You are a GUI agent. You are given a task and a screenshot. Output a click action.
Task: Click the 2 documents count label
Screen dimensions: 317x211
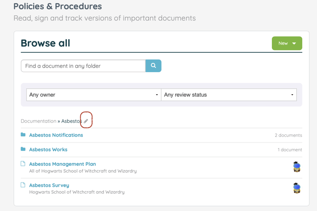[x=288, y=135]
